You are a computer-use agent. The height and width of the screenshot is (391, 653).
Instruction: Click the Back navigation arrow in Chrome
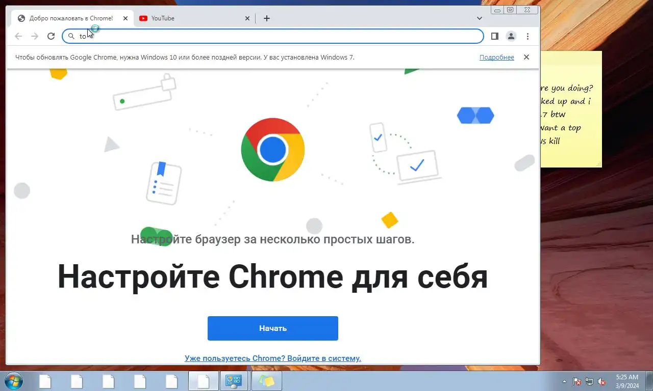coord(18,36)
